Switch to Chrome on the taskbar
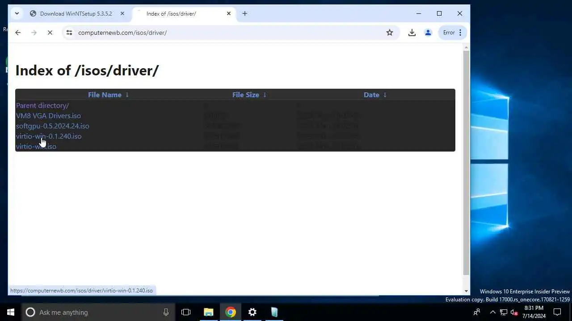Screen dimensions: 572x321 tap(231, 312)
